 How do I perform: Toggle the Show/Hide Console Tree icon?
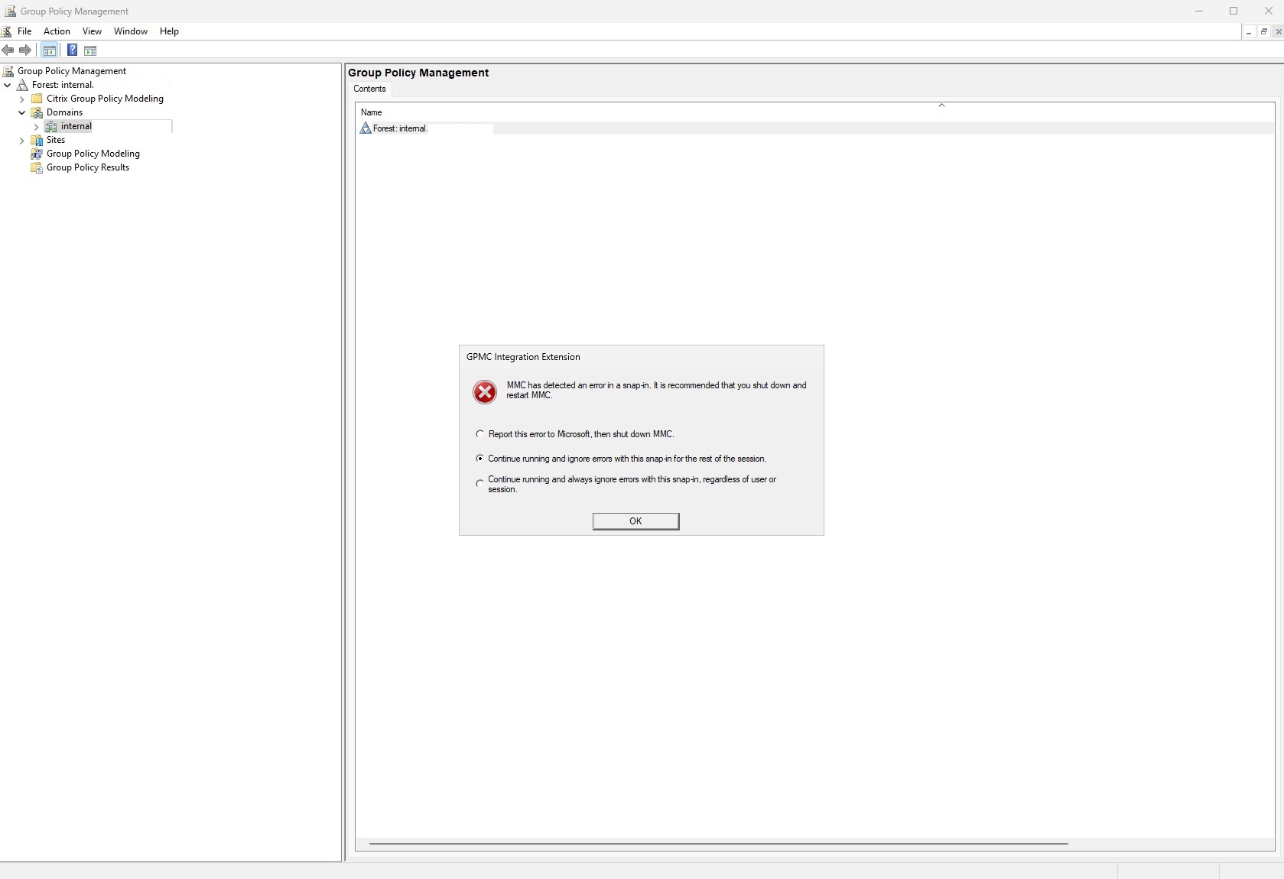(x=49, y=50)
